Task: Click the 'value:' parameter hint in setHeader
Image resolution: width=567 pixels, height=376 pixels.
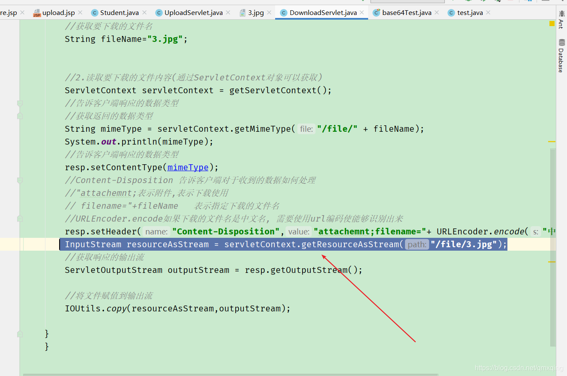Action: [x=299, y=231]
